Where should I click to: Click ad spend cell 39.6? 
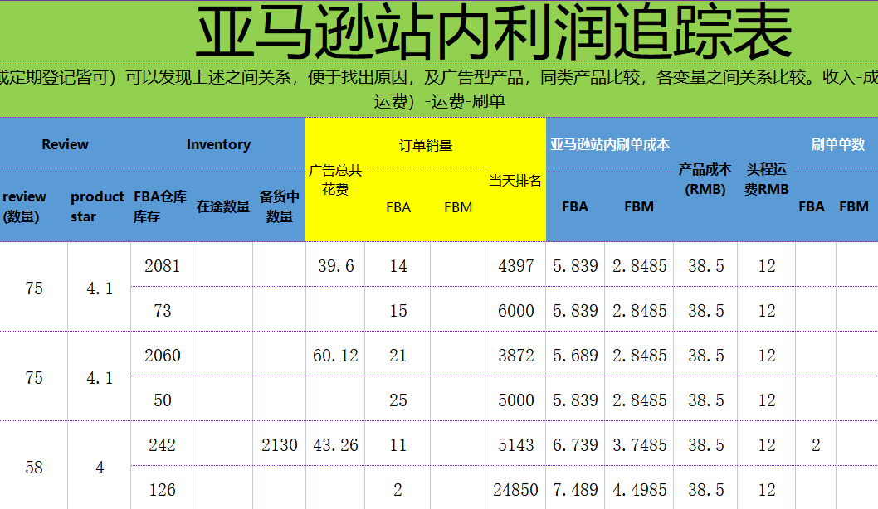[x=336, y=265]
